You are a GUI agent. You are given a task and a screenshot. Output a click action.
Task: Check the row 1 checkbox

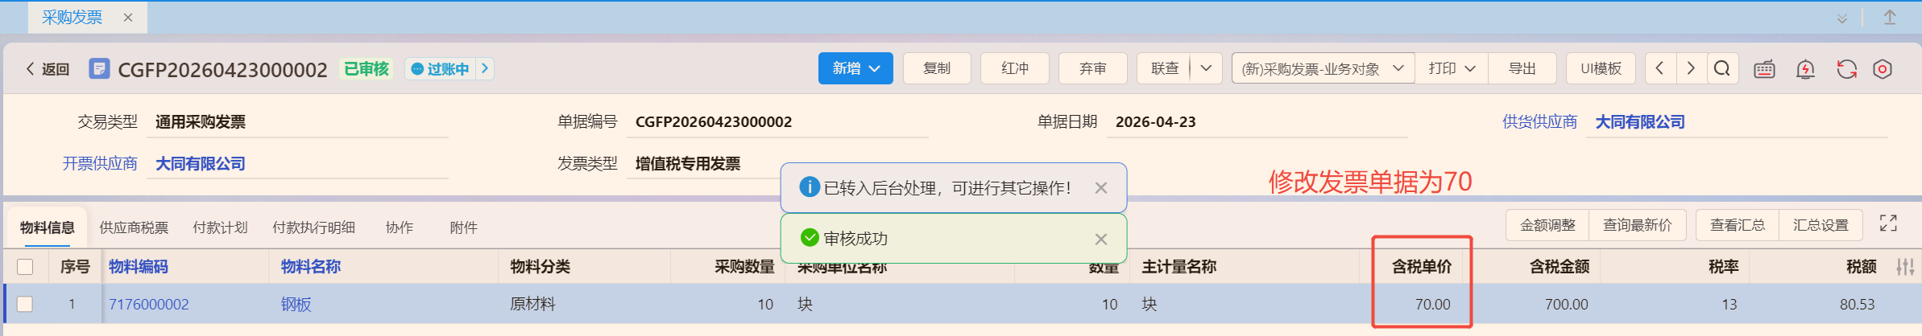tap(25, 304)
